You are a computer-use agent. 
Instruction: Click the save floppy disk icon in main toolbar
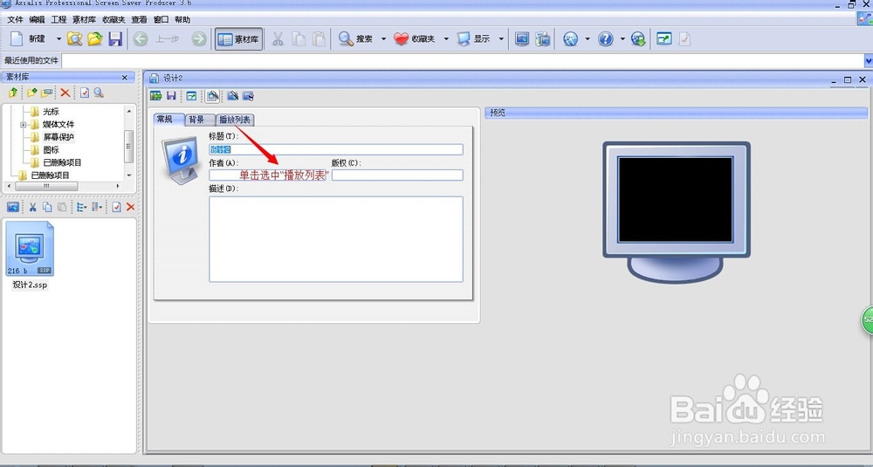pyautogui.click(x=115, y=39)
